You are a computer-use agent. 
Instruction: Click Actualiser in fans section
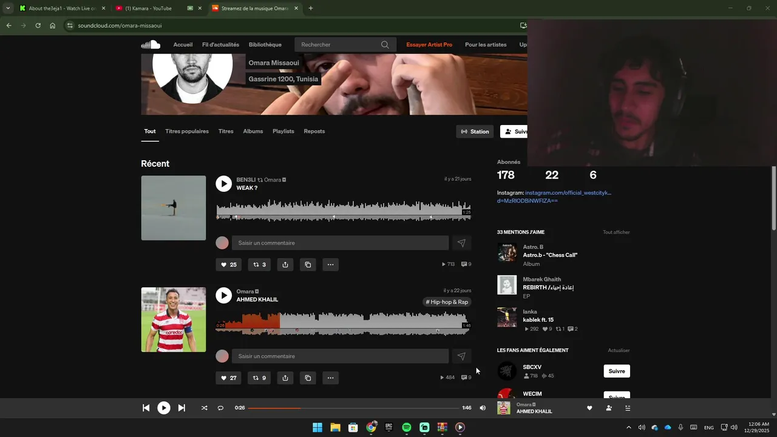click(619, 350)
